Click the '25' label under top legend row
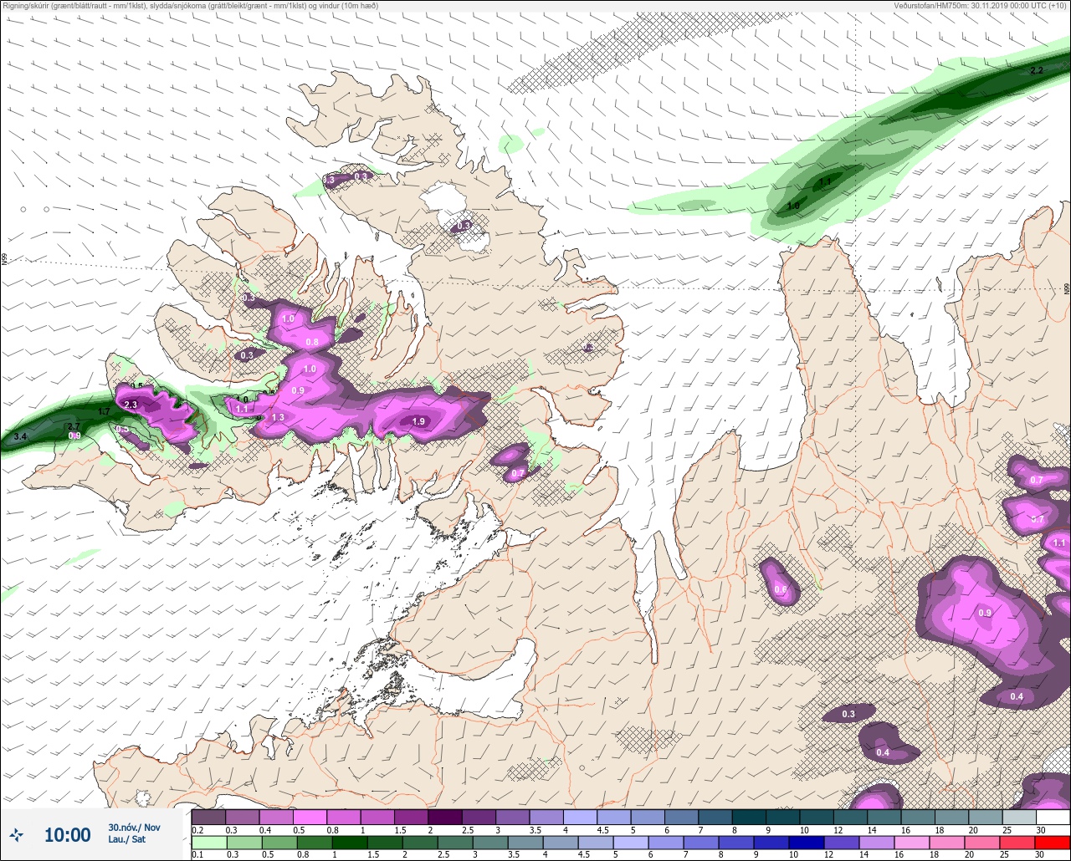This screenshot has height=861, width=1071. tap(1007, 830)
